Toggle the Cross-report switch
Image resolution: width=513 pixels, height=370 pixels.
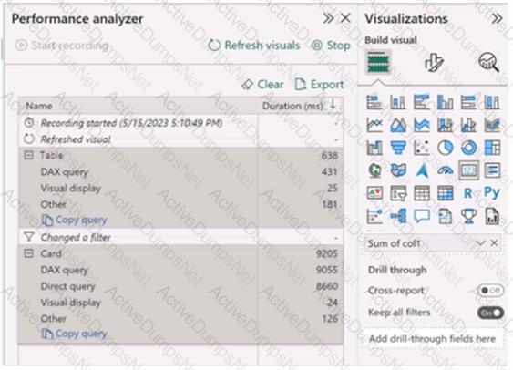click(x=490, y=290)
